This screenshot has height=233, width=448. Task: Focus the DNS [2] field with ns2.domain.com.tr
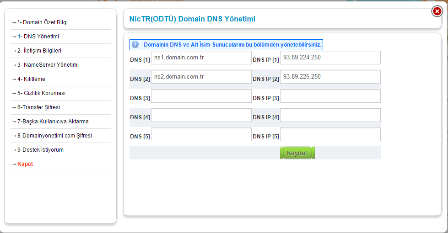[x=201, y=77]
